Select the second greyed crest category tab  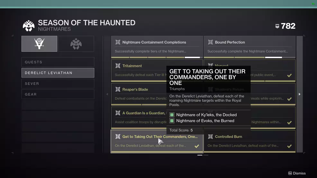(x=76, y=44)
